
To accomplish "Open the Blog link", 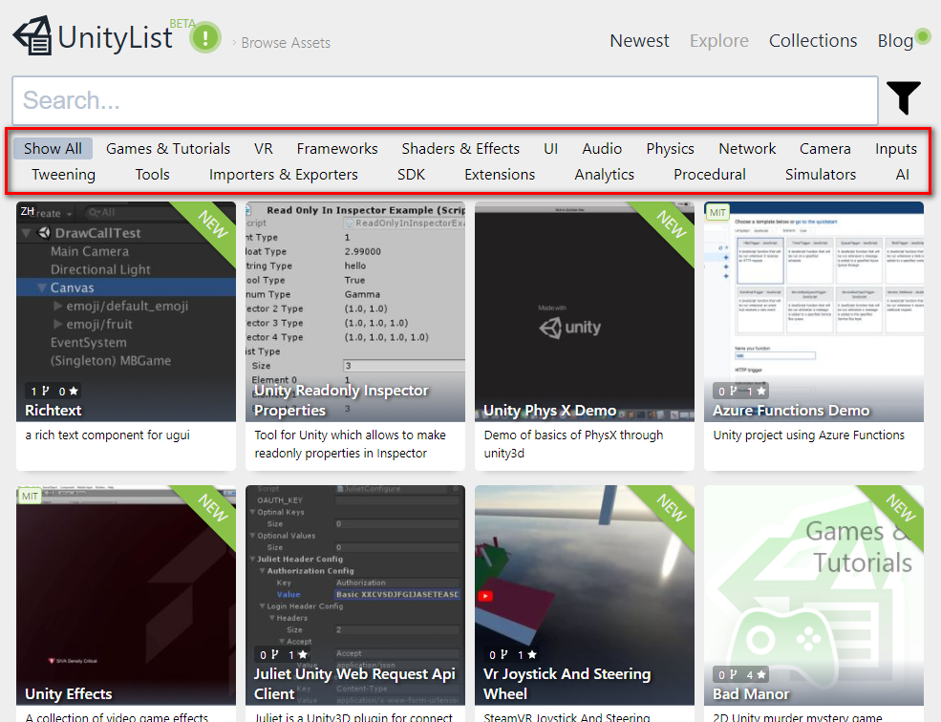I will tap(895, 41).
